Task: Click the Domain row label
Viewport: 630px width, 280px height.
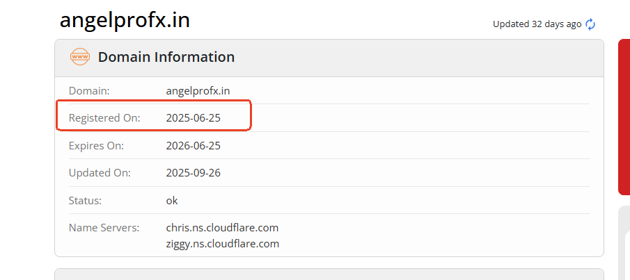Action: pyautogui.click(x=89, y=90)
